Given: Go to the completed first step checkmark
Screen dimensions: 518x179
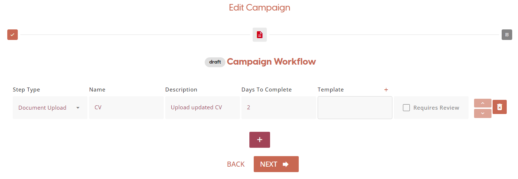Looking at the screenshot, I should [x=12, y=34].
